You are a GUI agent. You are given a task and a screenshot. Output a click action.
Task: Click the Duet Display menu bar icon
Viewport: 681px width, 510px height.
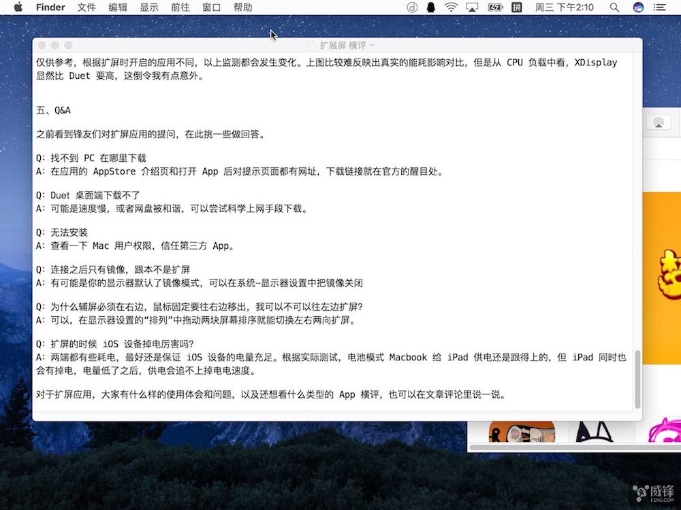click(412, 7)
